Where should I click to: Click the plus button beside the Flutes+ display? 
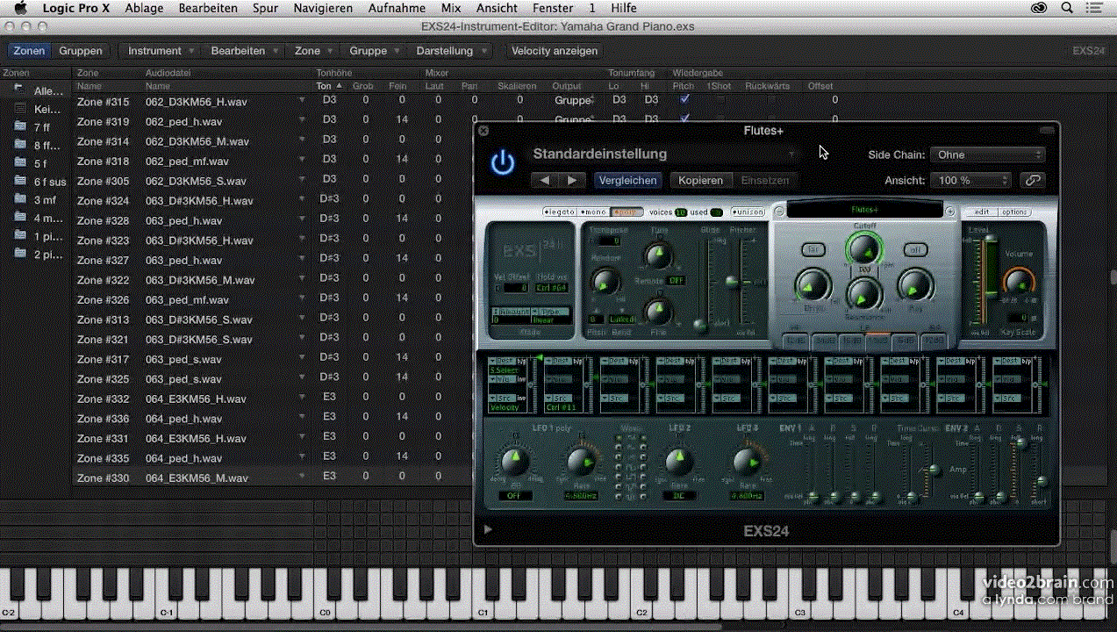click(x=949, y=211)
